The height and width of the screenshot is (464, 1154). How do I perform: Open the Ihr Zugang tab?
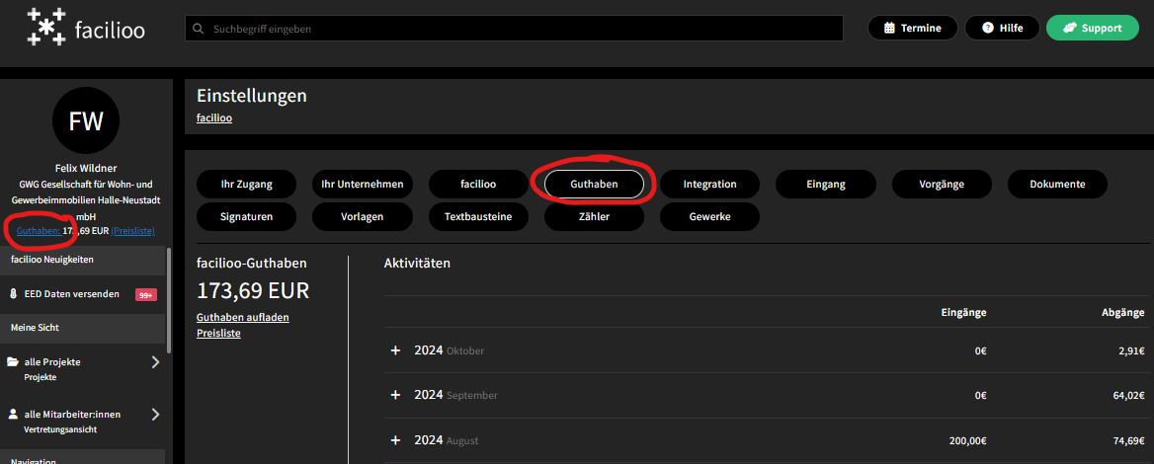[x=247, y=184]
